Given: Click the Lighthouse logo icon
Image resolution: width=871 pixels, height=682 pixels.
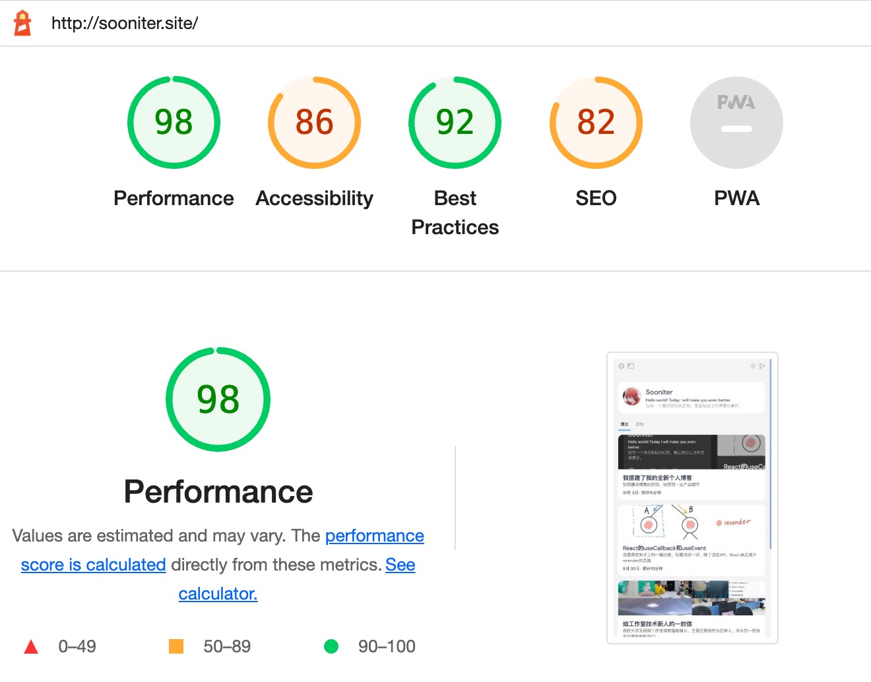Looking at the screenshot, I should [x=22, y=23].
